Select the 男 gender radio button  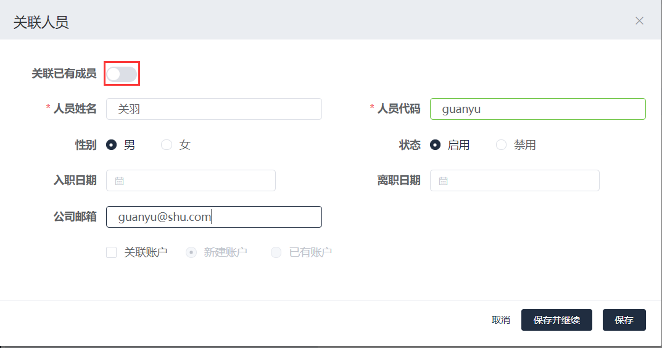(112, 145)
